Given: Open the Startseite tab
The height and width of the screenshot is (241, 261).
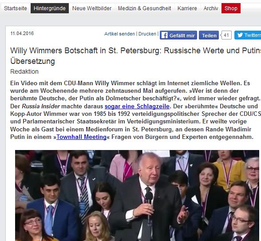Looking at the screenshot, I should tap(16, 8).
